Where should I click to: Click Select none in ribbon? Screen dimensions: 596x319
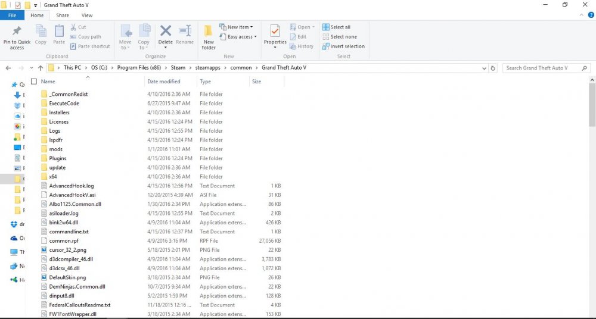click(340, 37)
